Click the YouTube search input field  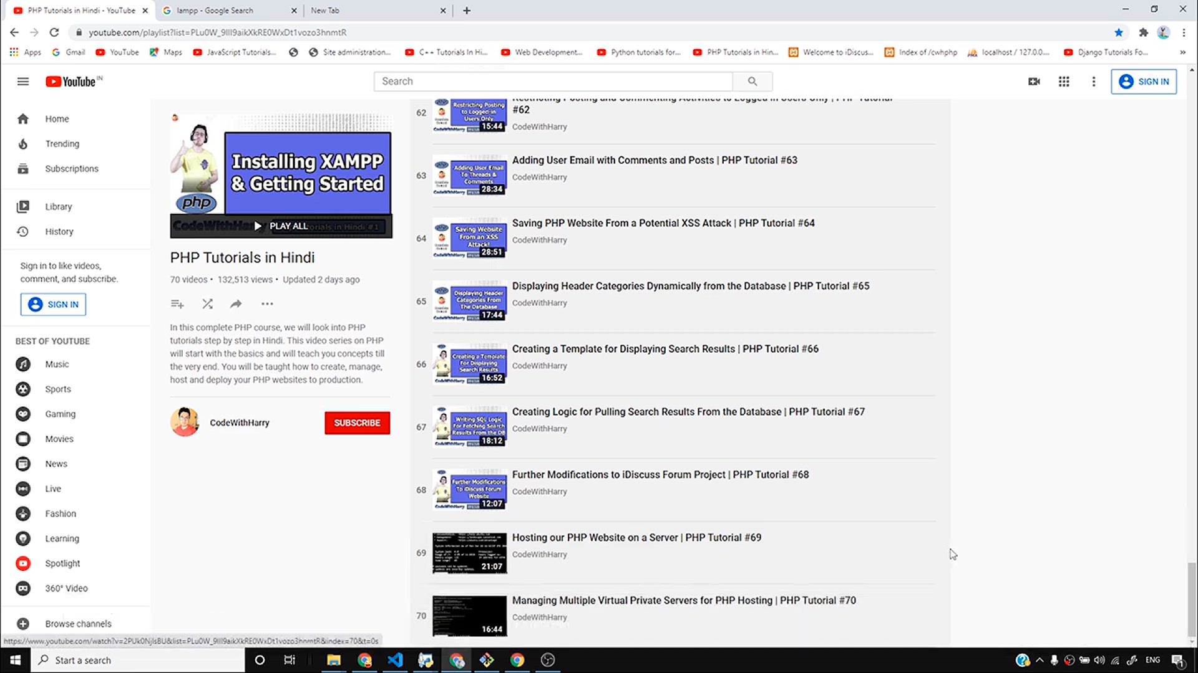553,82
